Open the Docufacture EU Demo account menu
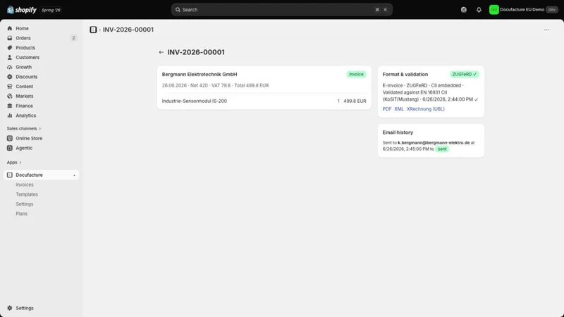Viewport: 564px width, 317px height. pos(523,10)
